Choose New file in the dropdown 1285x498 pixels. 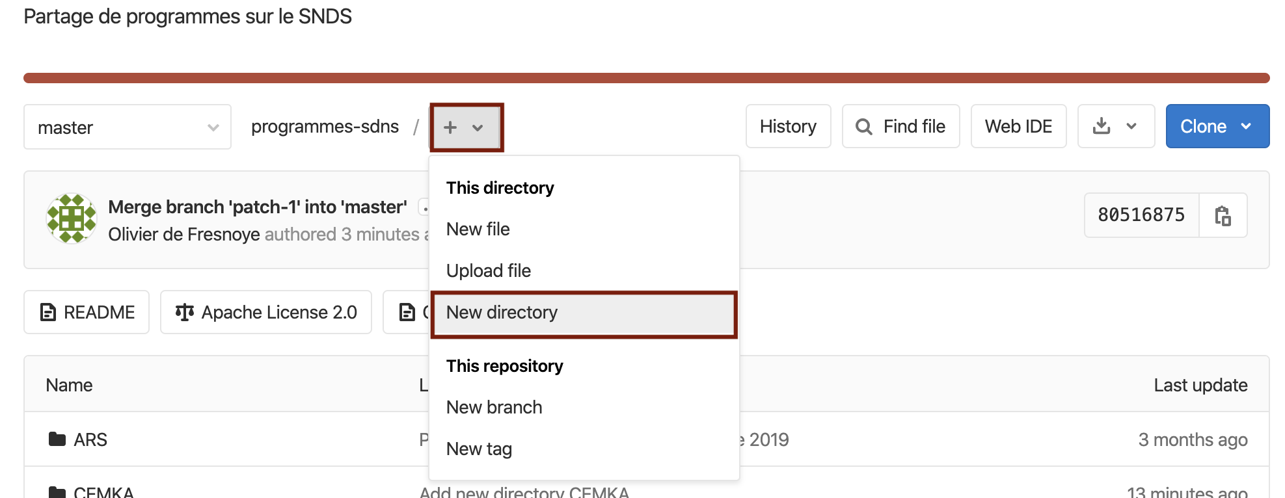coord(478,229)
